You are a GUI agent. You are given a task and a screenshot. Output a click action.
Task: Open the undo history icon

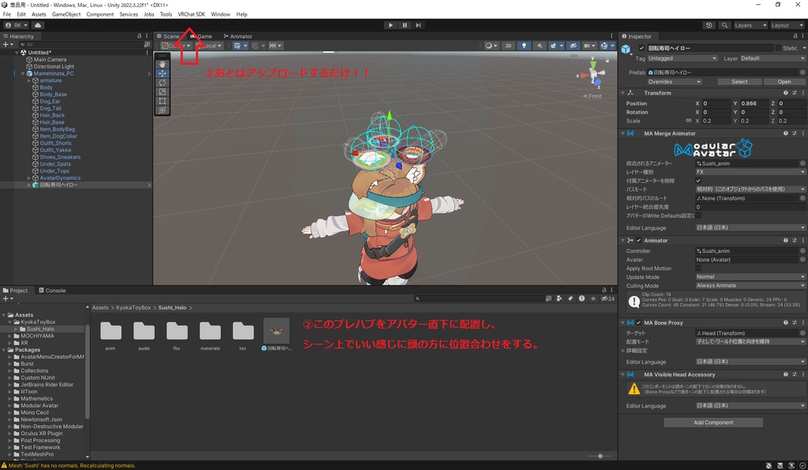tap(709, 25)
